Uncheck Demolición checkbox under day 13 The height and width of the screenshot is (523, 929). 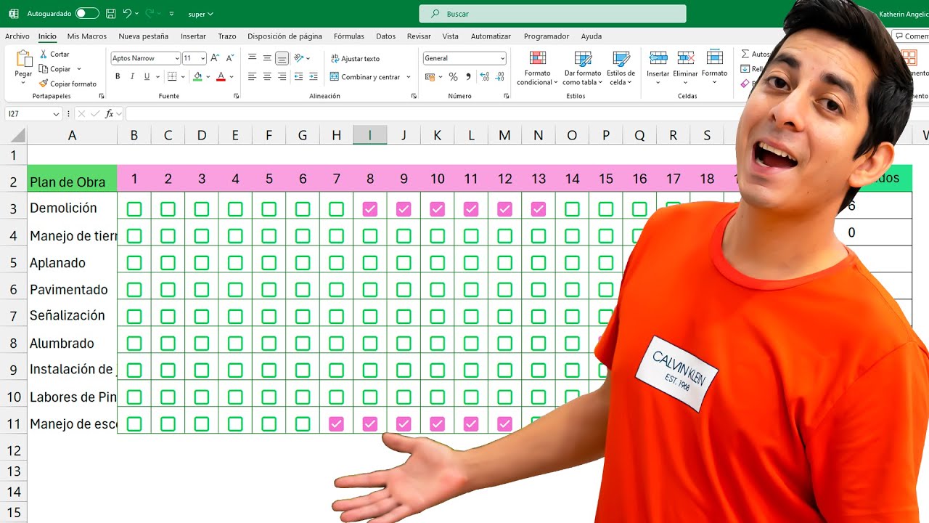click(539, 209)
